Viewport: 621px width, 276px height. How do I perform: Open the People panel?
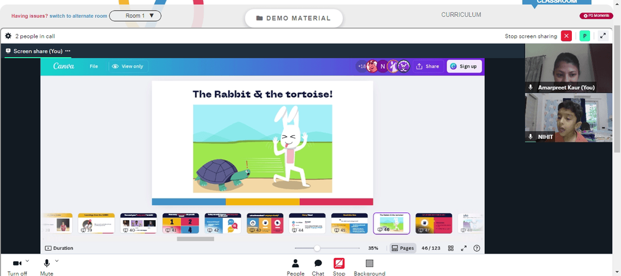coord(296,267)
